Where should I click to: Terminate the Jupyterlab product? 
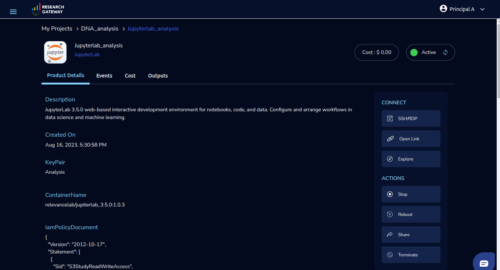point(411,255)
